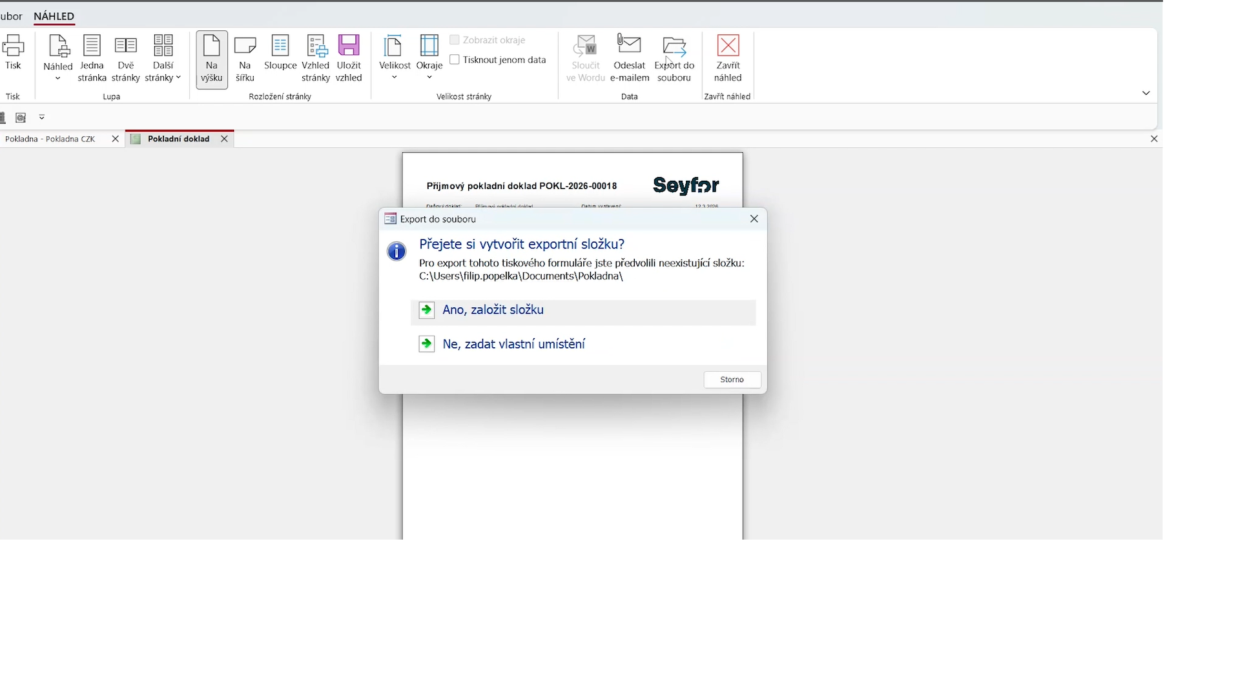Click Zavřít náhled red icon
The image size is (1236, 679).
point(728,46)
